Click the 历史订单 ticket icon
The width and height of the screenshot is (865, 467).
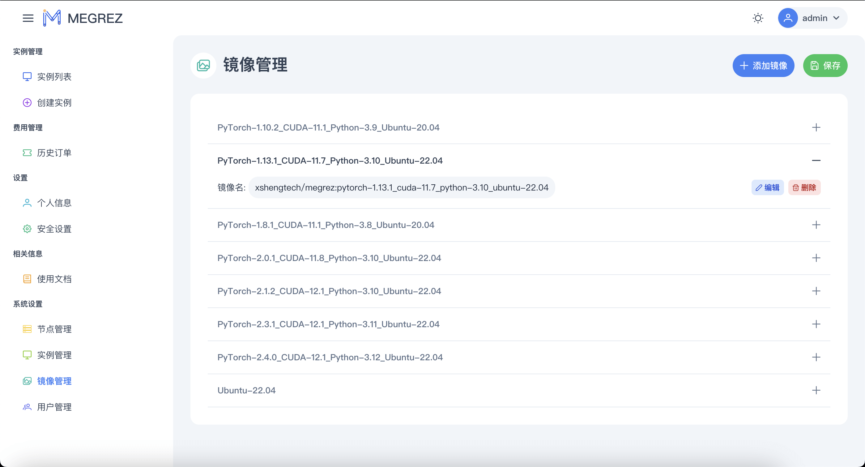click(x=27, y=153)
